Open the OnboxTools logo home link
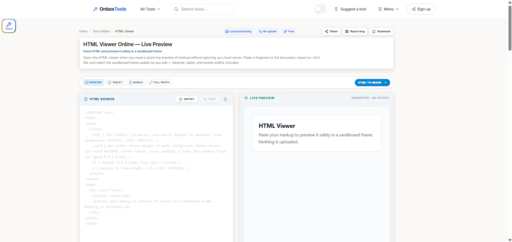The height and width of the screenshot is (242, 512). (x=110, y=9)
